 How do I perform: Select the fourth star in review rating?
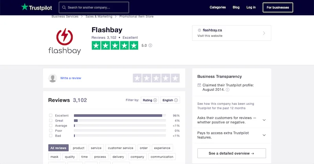coord(166,78)
